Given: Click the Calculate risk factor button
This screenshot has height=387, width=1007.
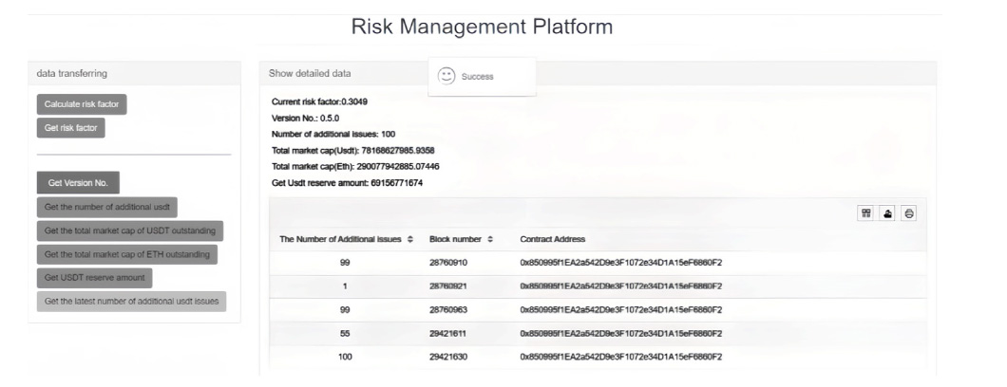Looking at the screenshot, I should 82,104.
